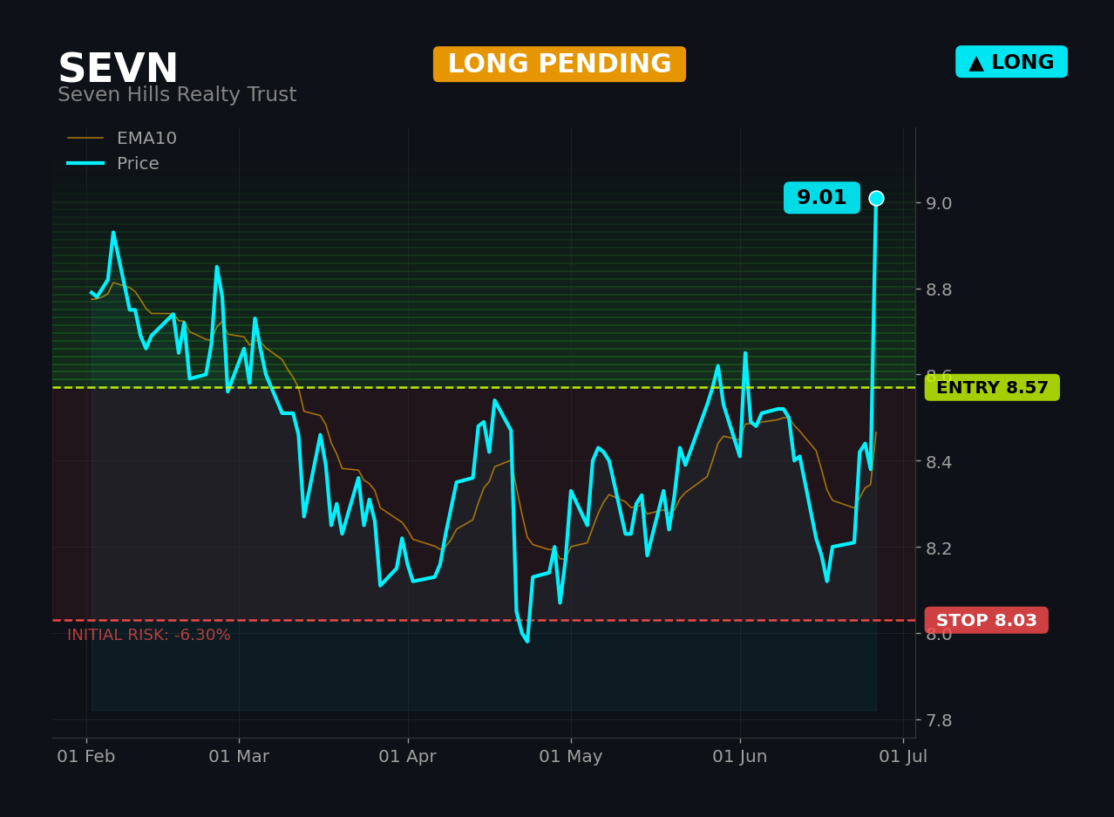This screenshot has height=817, width=1114.
Task: Click the SEVN ticker title
Action: [x=118, y=69]
